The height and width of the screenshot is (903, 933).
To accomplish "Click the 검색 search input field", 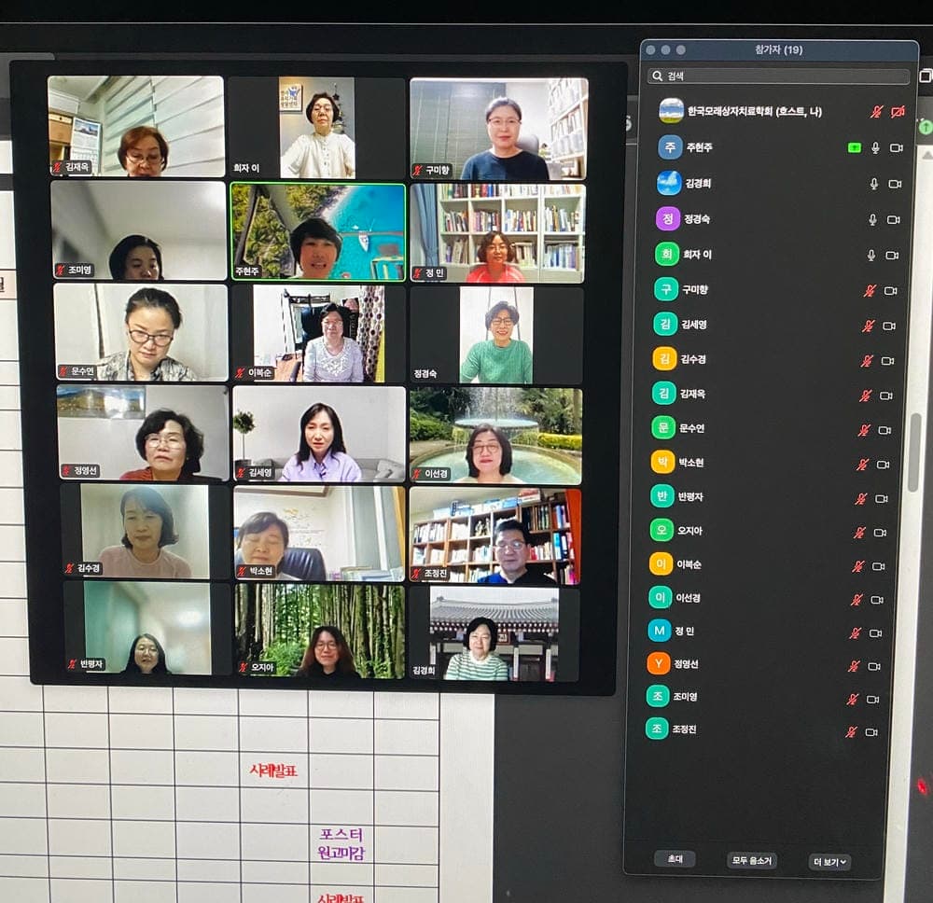I will click(784, 76).
